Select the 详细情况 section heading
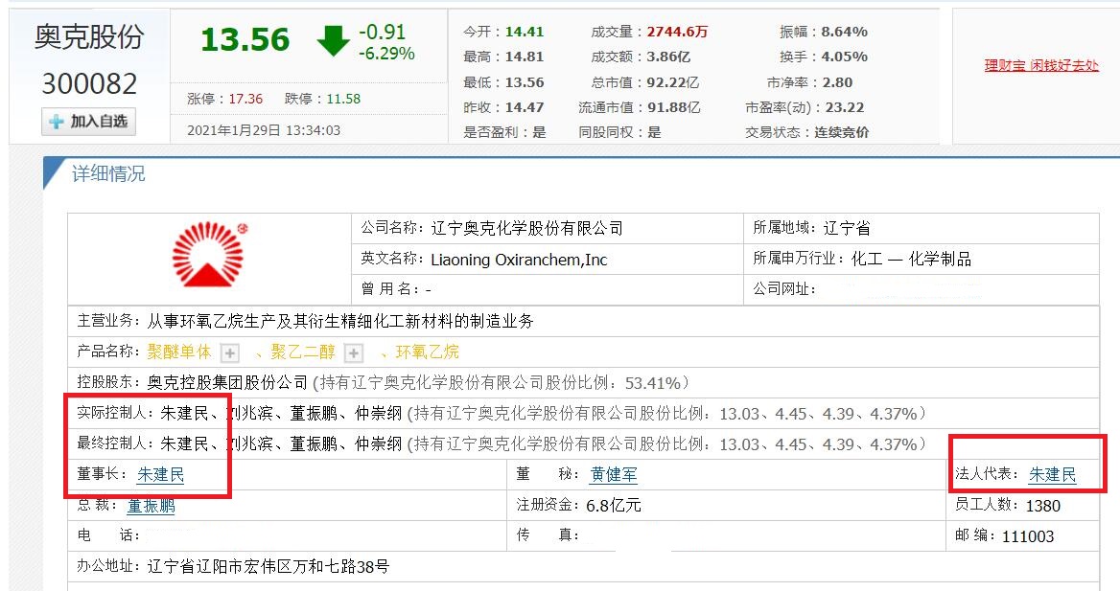The width and height of the screenshot is (1120, 591). pyautogui.click(x=108, y=173)
